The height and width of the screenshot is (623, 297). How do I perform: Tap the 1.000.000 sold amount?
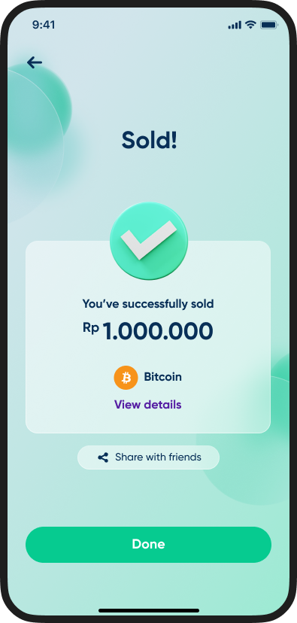coord(158,332)
